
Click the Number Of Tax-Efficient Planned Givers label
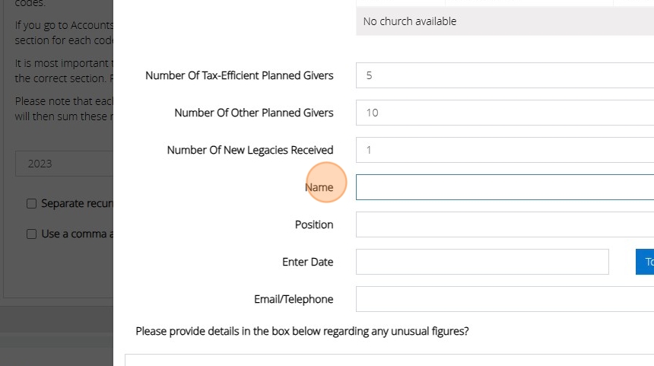[239, 75]
